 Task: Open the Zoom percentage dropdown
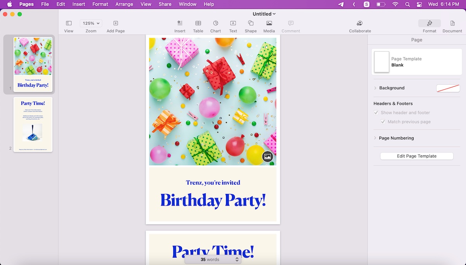click(x=90, y=23)
